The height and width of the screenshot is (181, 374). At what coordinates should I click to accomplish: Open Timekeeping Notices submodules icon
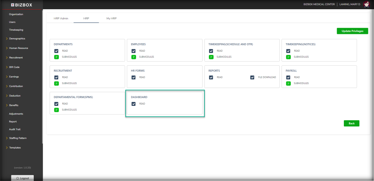pyautogui.click(x=288, y=57)
